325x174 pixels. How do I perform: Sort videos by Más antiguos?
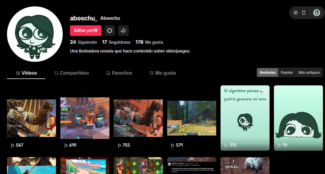pos(309,72)
